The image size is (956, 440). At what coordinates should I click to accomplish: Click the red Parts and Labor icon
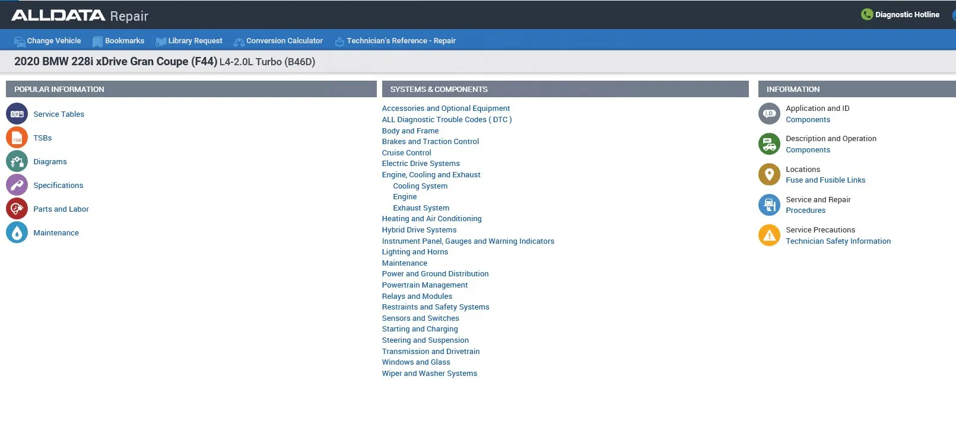point(17,209)
